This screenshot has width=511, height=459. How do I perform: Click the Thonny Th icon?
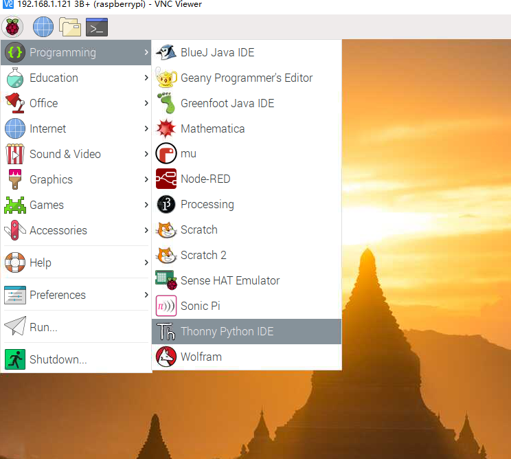[166, 331]
